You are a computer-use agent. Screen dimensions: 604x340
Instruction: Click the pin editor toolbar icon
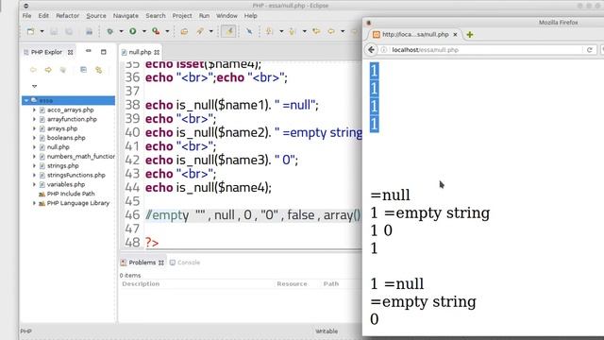point(249,31)
